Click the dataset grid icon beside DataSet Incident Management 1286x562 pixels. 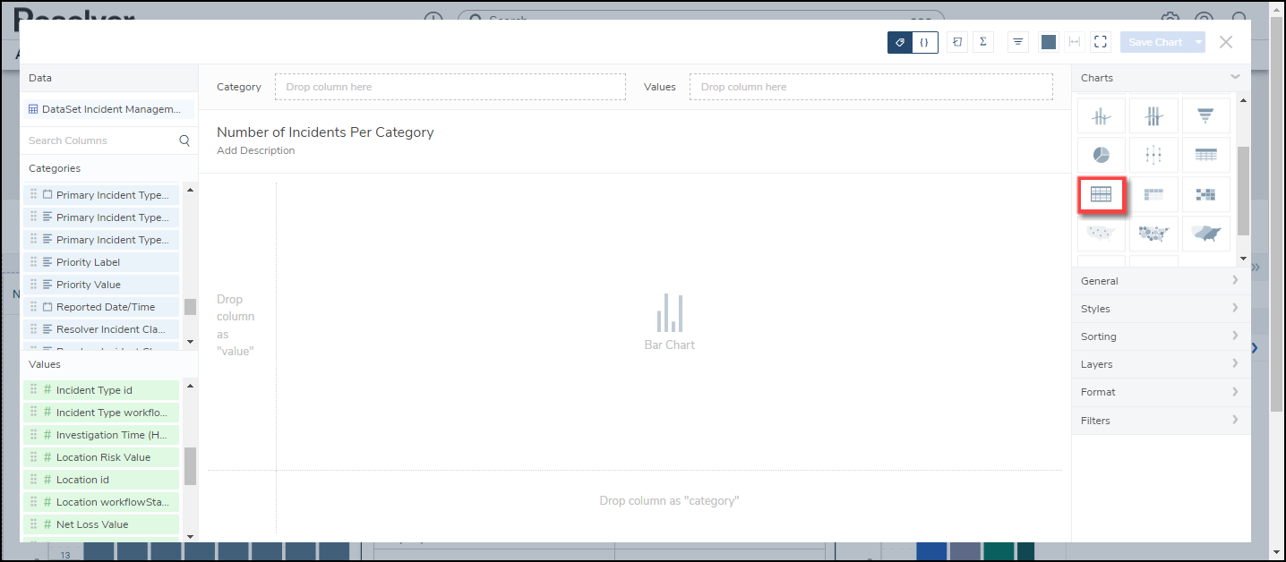click(x=33, y=109)
